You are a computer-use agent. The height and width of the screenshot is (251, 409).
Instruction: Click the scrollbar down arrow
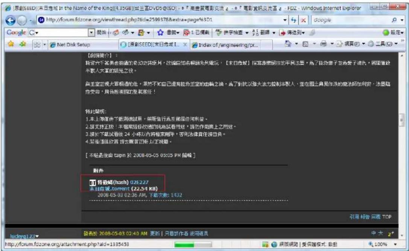[401, 235]
